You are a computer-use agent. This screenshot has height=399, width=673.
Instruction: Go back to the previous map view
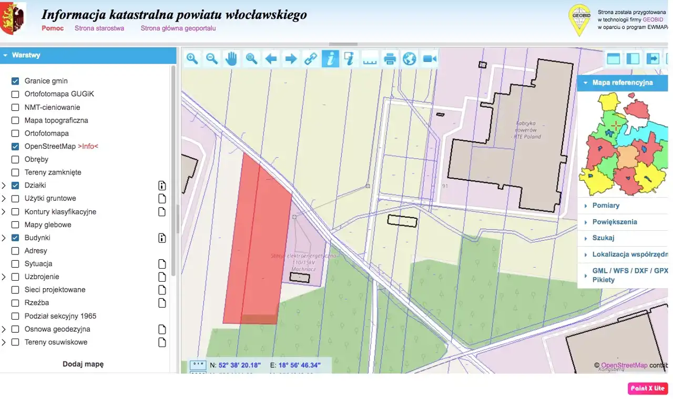pyautogui.click(x=271, y=59)
